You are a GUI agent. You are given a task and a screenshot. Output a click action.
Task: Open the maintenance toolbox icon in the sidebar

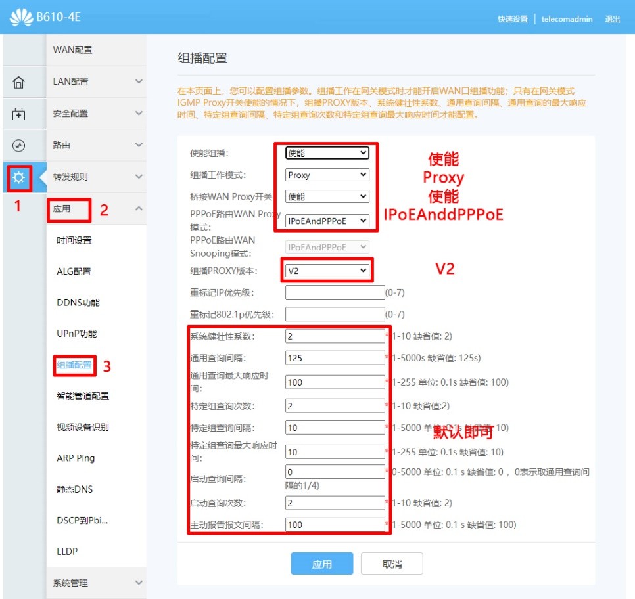pyautogui.click(x=20, y=113)
